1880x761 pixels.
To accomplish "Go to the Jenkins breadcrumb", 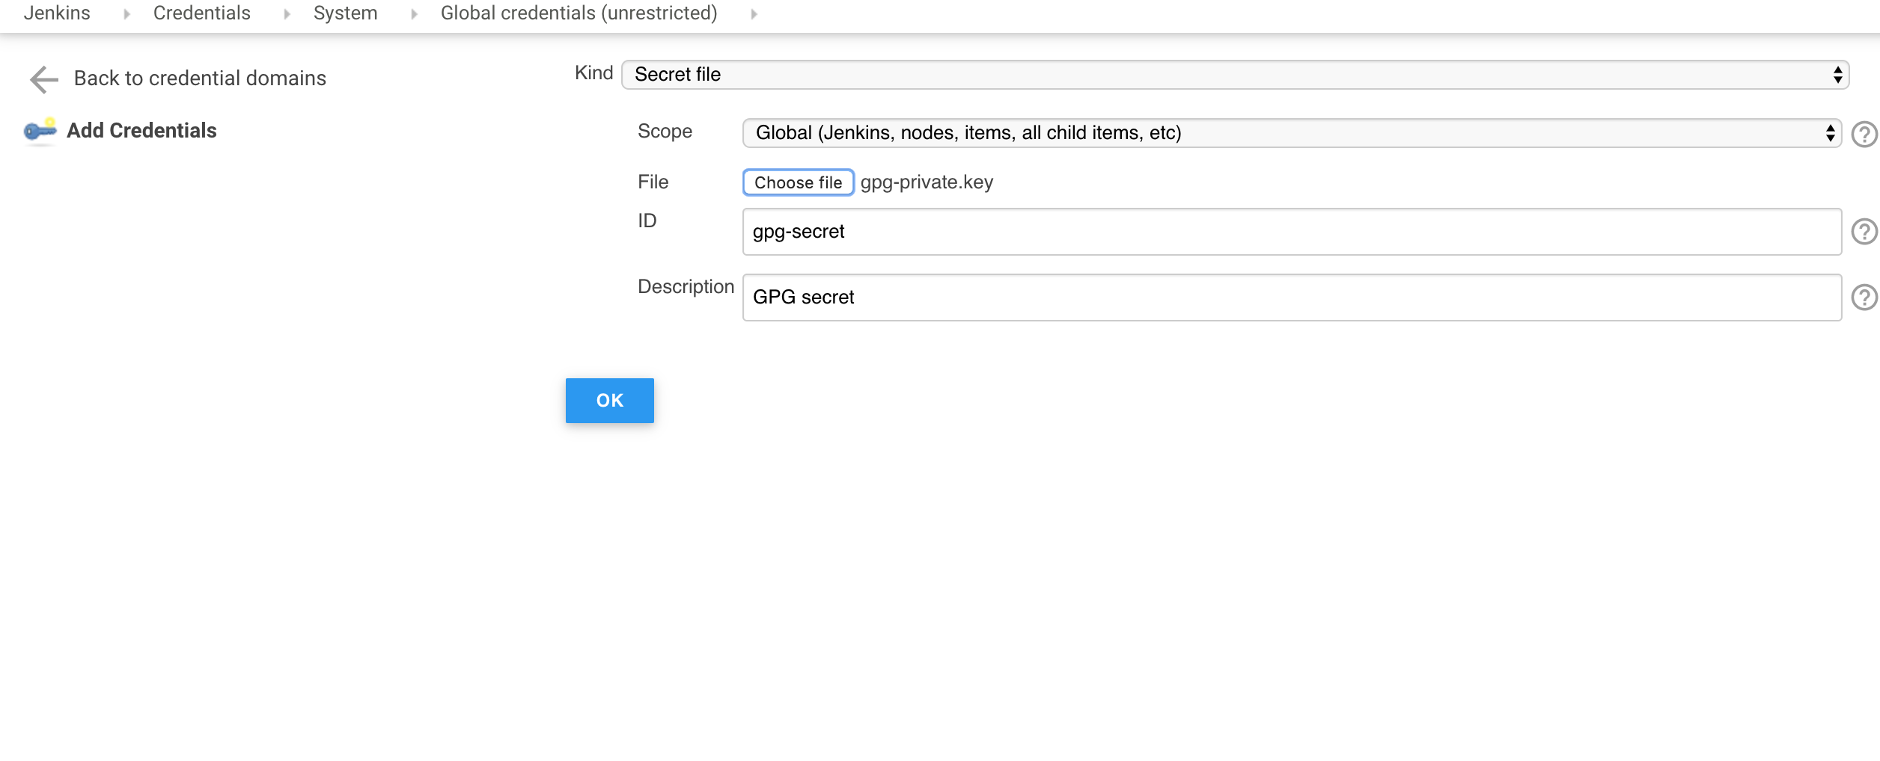I will 57,13.
